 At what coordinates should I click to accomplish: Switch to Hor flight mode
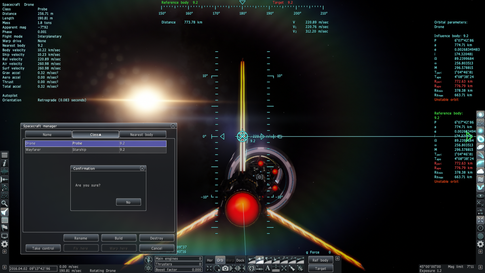(x=210, y=260)
